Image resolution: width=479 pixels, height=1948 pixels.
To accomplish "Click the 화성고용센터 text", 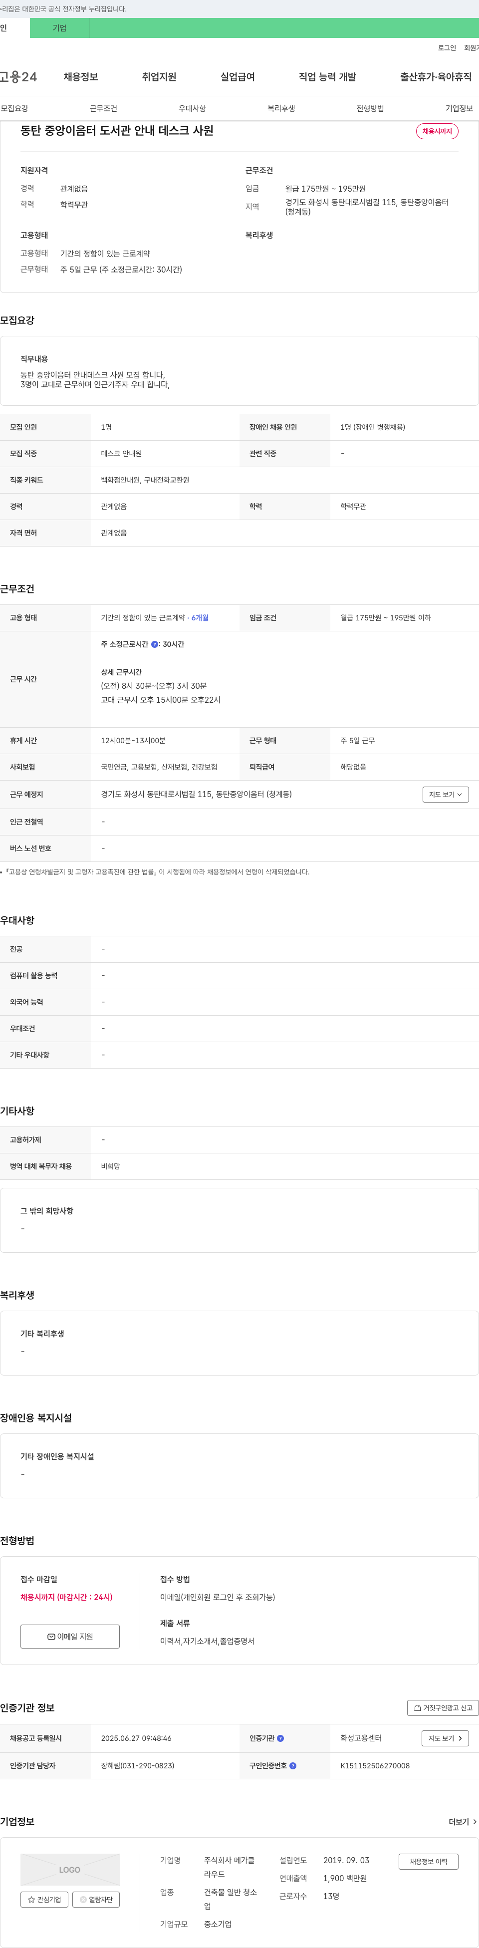I will (361, 1738).
